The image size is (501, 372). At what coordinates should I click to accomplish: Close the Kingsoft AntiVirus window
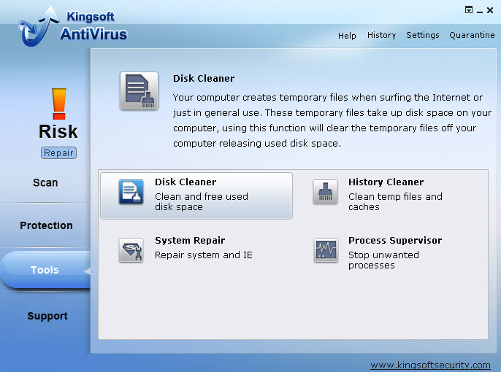click(x=490, y=10)
